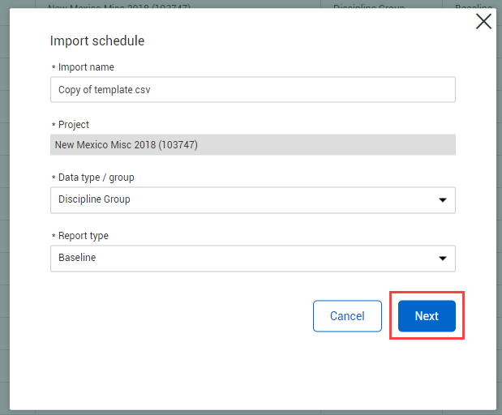The image size is (502, 415).
Task: Click the Report type label
Action: click(84, 236)
